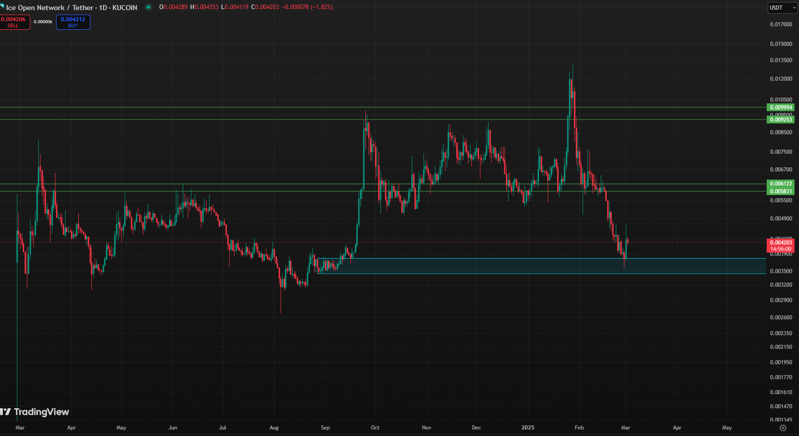This screenshot has height=436, width=799.
Task: Click the green market status dot
Action: [x=148, y=7]
